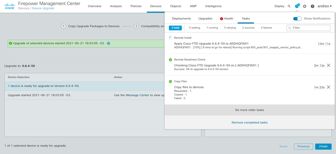This screenshot has width=336, height=154.
Task: Open the Policies menu
Action: pos(136,6)
